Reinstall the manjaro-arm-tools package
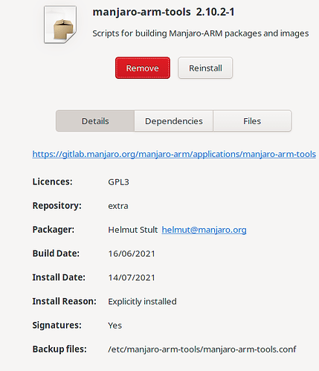Screen dimensions: 319x371 pyautogui.click(x=205, y=68)
